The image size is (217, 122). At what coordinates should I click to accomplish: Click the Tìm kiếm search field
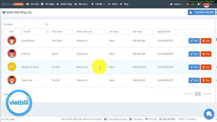point(29,24)
